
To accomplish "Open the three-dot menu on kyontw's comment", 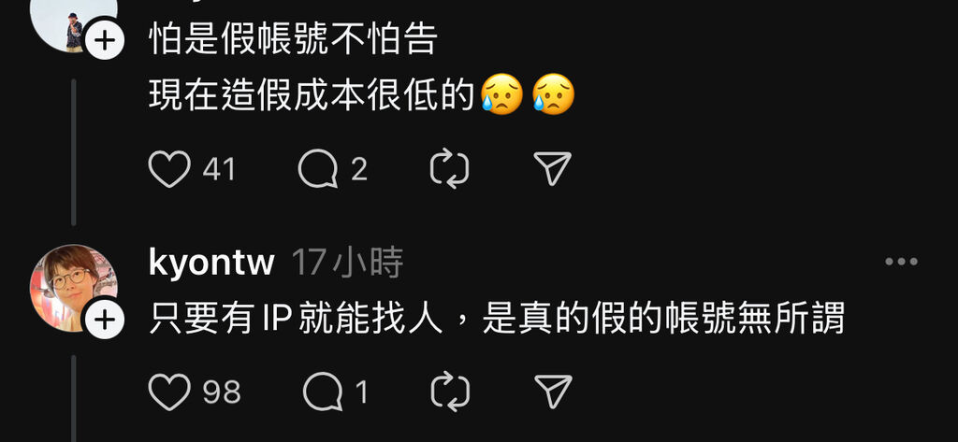I will (x=901, y=262).
